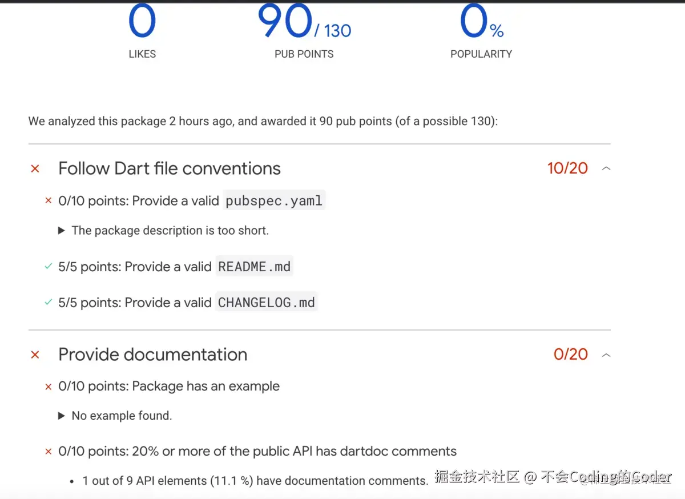Viewport: 685px width, 499px height.
Task: Collapse the Follow Dart file conventions chevron
Action: pyautogui.click(x=606, y=168)
